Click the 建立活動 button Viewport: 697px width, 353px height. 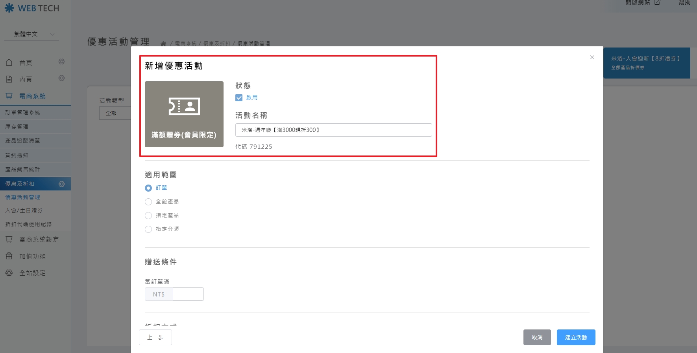tap(576, 337)
